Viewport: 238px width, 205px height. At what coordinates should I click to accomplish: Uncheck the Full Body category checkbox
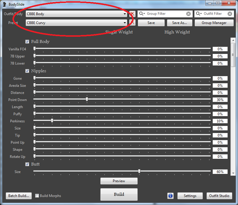point(27,42)
